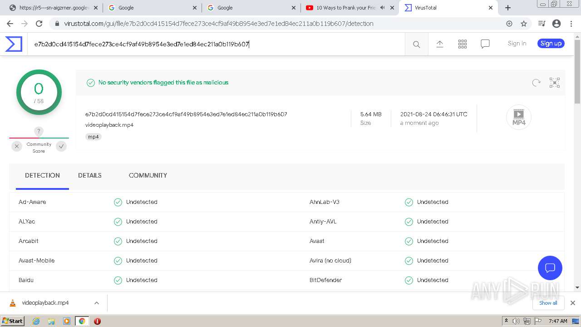Click the 5.64 MB file size text
This screenshot has width=581, height=327.
pyautogui.click(x=371, y=114)
